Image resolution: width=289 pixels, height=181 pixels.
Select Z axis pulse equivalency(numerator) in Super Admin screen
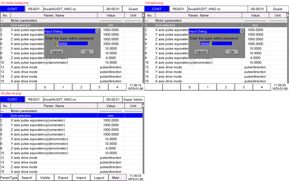click(x=71, y=130)
